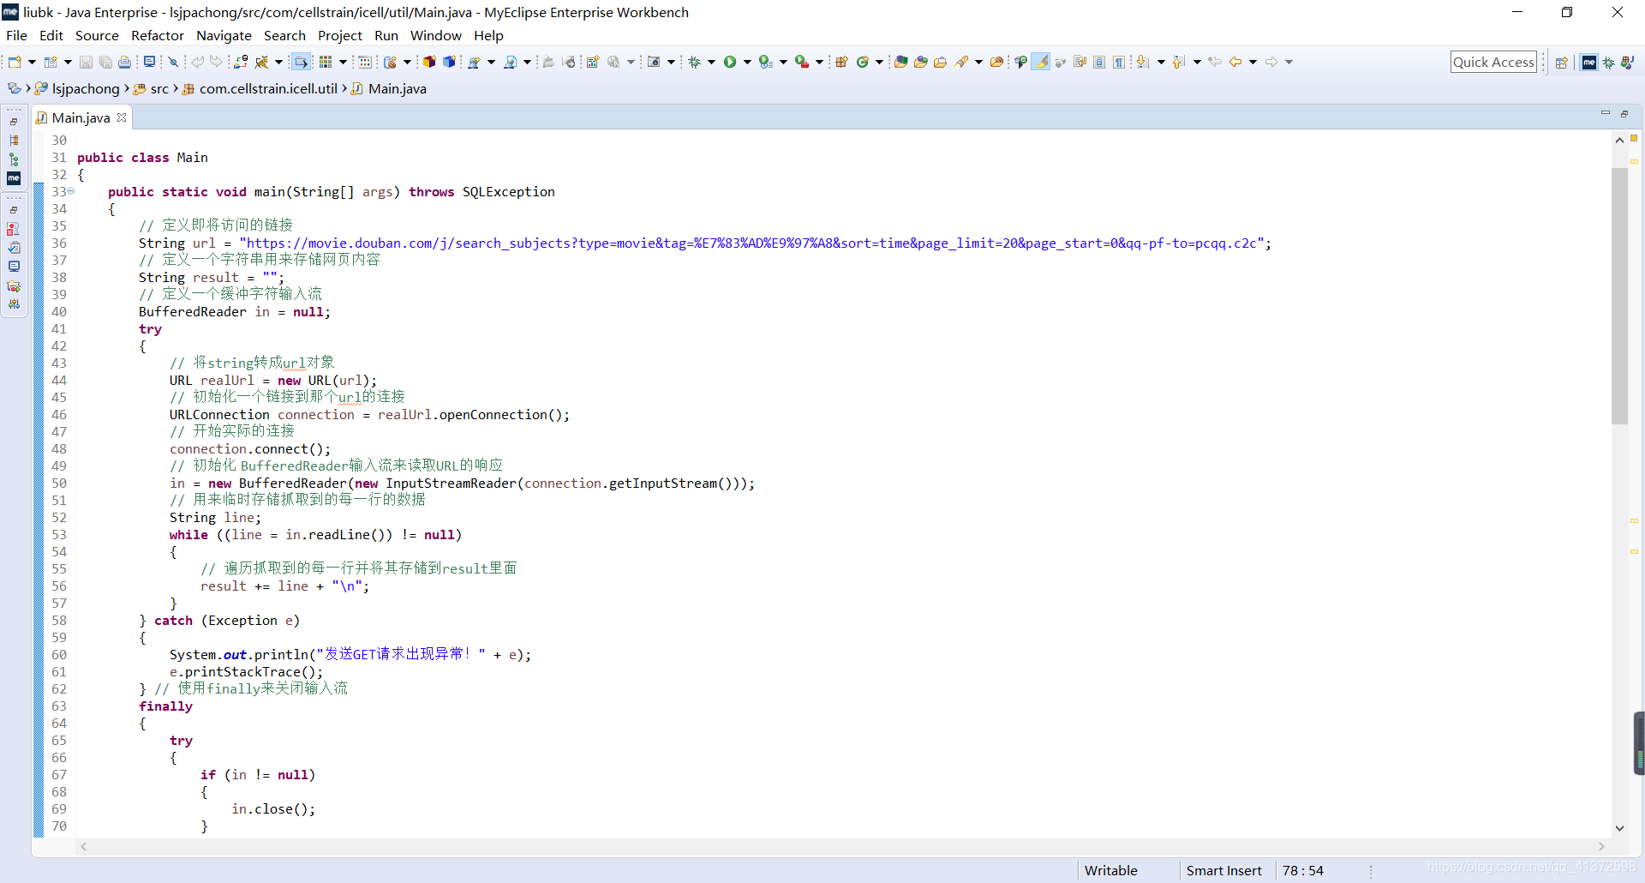This screenshot has width=1645, height=883.
Task: Open the Tasks clipboard view in the left trim
Action: tap(14, 248)
